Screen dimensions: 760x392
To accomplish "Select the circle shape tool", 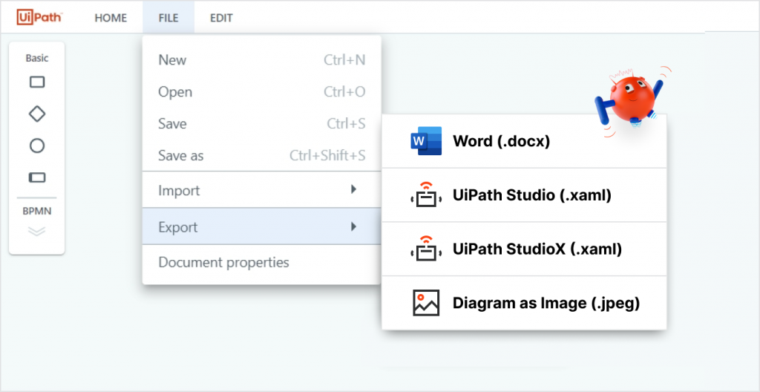I will coord(37,146).
